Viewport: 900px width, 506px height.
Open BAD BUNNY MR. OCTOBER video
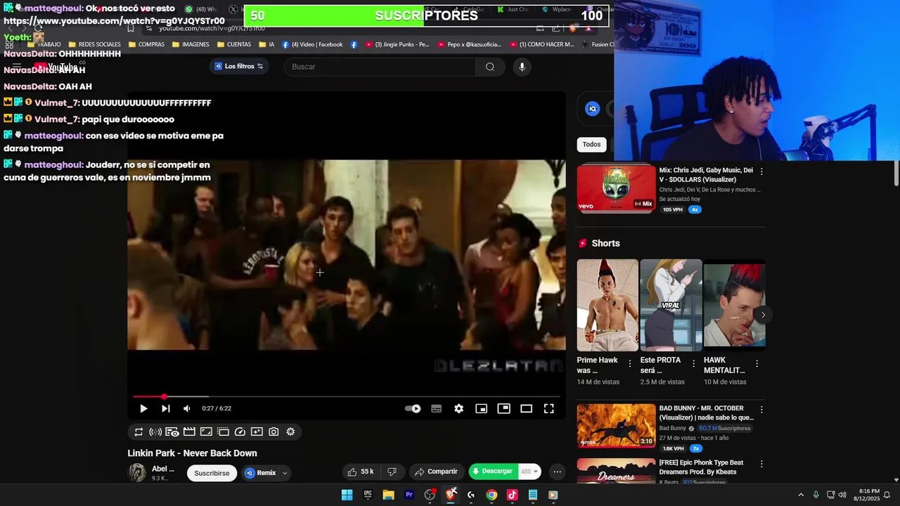(616, 425)
